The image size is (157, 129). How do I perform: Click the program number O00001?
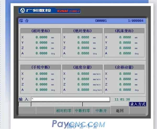[x=101, y=21]
